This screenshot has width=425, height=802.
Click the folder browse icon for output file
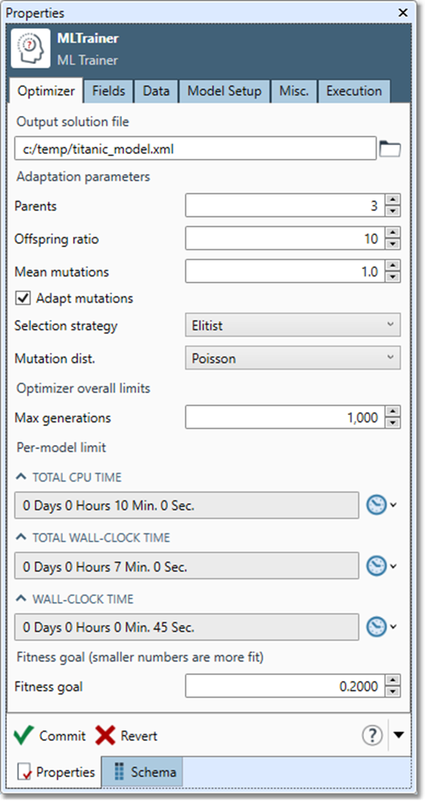tap(389, 149)
